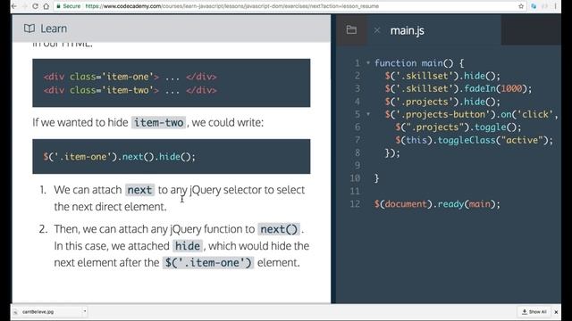Image resolution: width=572 pixels, height=321 pixels.
Task: Place cursor on projects hide() line 4
Action: (442, 102)
